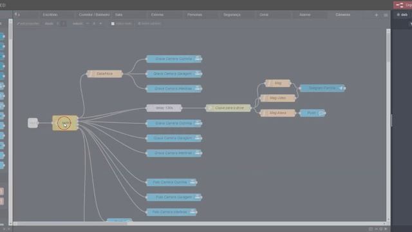The width and height of the screenshot is (412, 232).
Task: Switch to the Persianas flow tab
Action: pyautogui.click(x=194, y=15)
